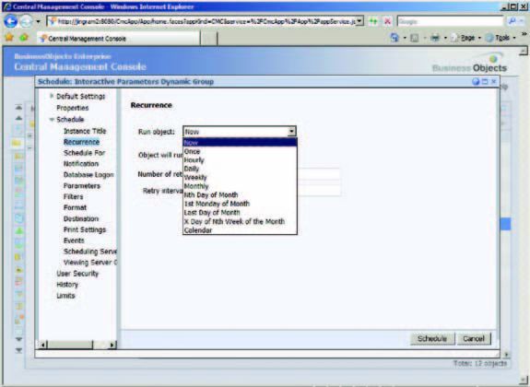This screenshot has width=530, height=387.
Task: Click the browser search box
Action: click(x=450, y=21)
